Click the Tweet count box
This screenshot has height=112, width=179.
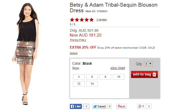pyautogui.click(x=110, y=106)
